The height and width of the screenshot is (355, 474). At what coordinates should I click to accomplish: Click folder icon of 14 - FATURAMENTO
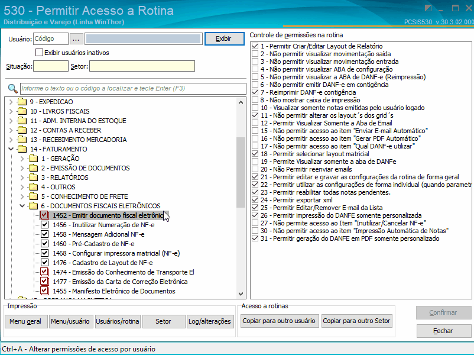[x=22, y=149]
